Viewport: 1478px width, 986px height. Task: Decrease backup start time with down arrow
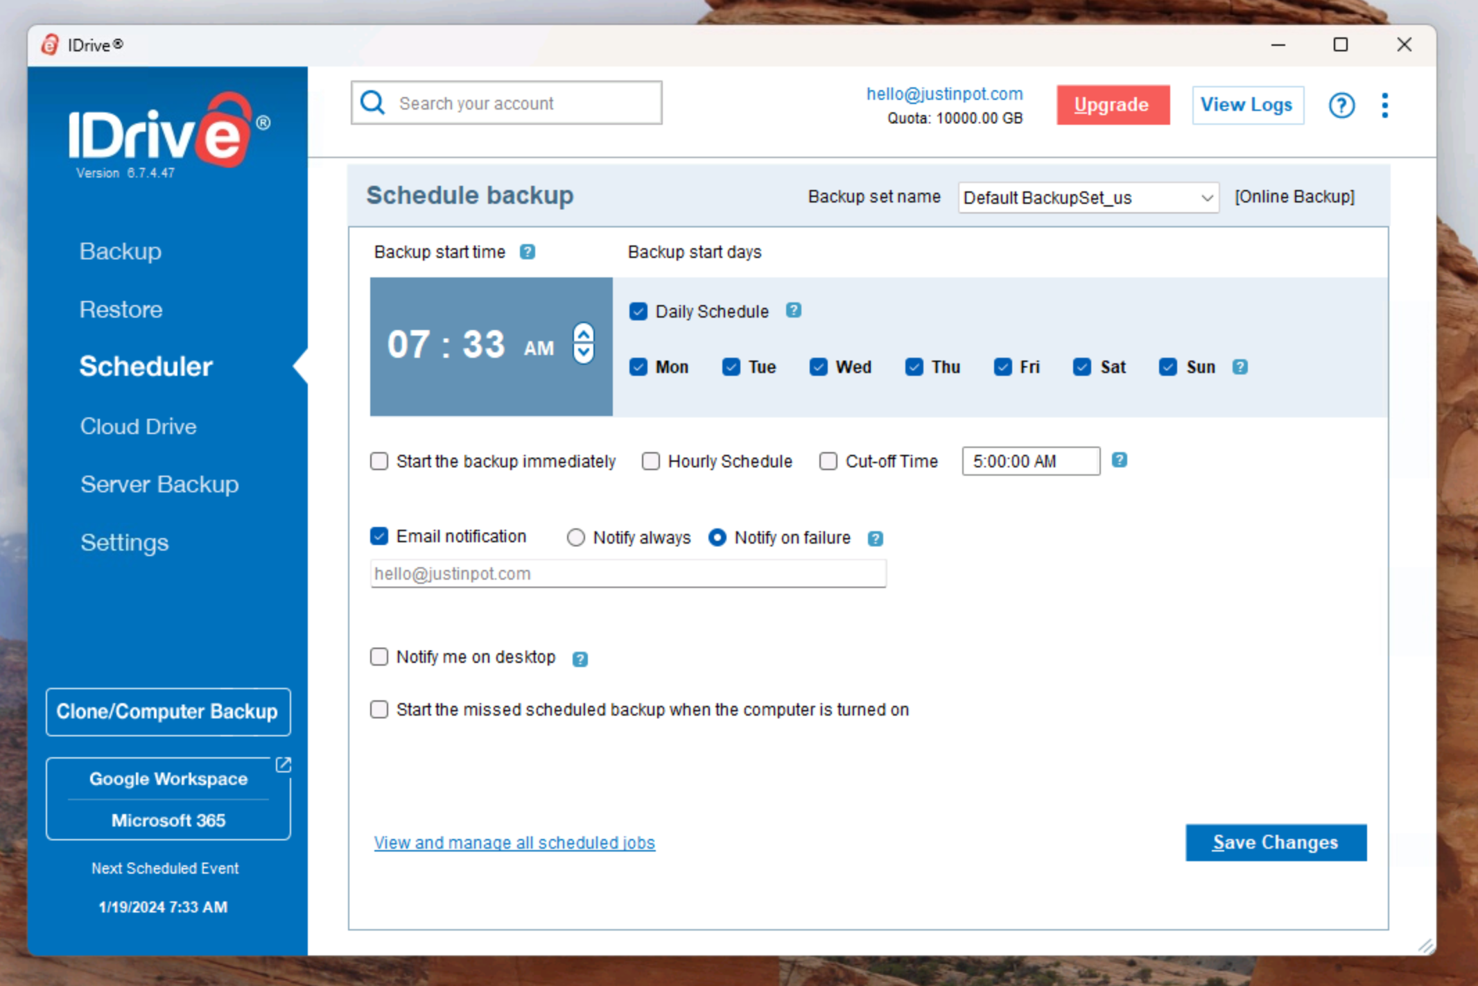[x=584, y=353]
